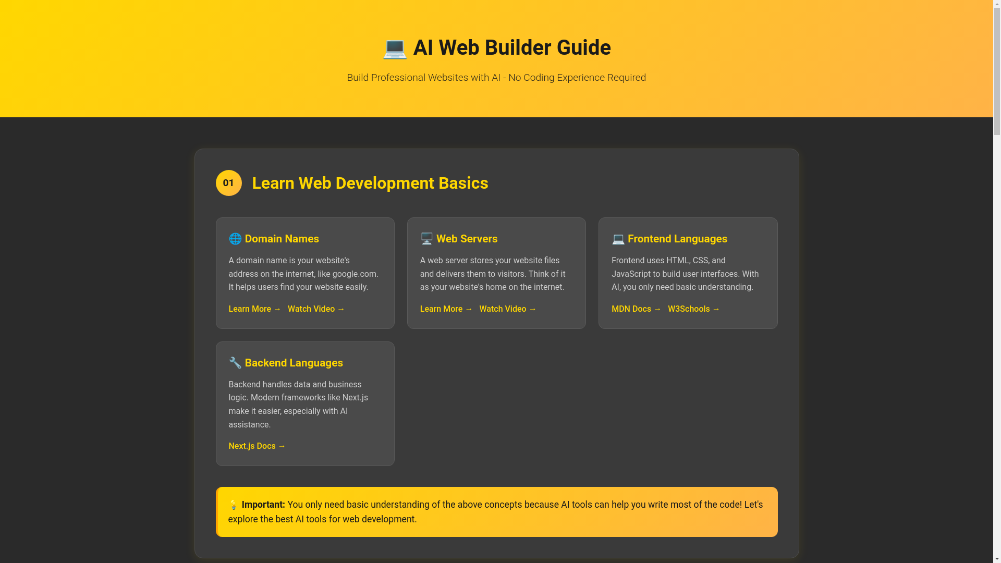
Task: Open Watch Video link under Web Servers
Action: [508, 309]
